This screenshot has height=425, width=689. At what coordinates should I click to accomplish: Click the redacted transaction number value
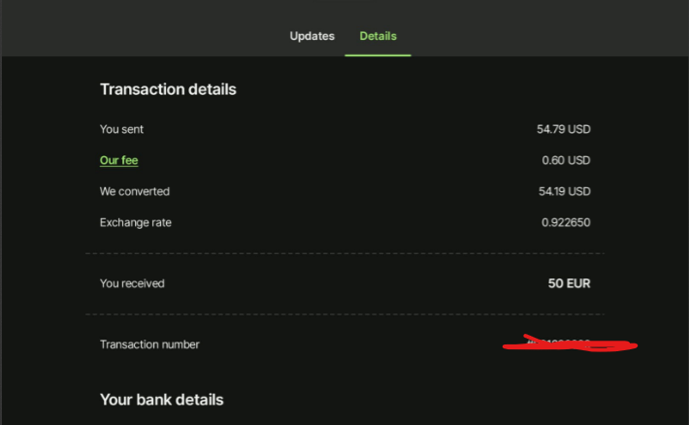click(568, 343)
